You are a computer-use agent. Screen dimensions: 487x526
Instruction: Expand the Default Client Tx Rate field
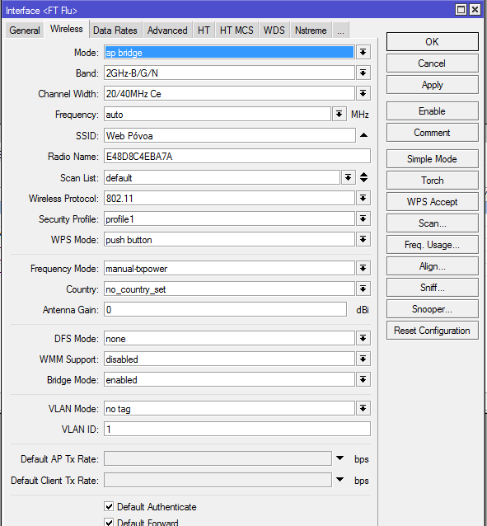click(x=339, y=480)
